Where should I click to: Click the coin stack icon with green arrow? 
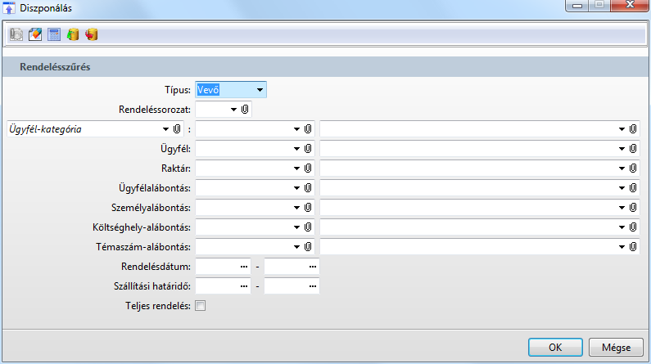tap(73, 34)
